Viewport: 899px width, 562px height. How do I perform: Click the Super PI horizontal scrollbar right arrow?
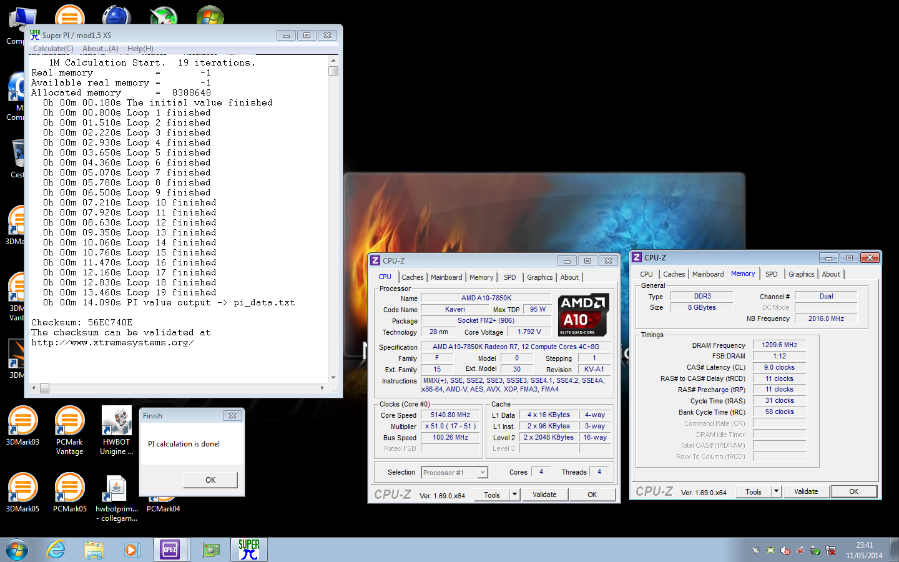click(x=323, y=388)
